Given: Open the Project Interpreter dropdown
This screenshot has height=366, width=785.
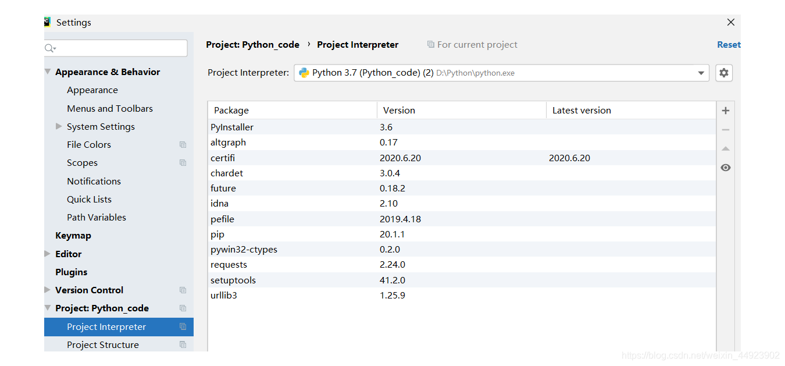Looking at the screenshot, I should [701, 72].
